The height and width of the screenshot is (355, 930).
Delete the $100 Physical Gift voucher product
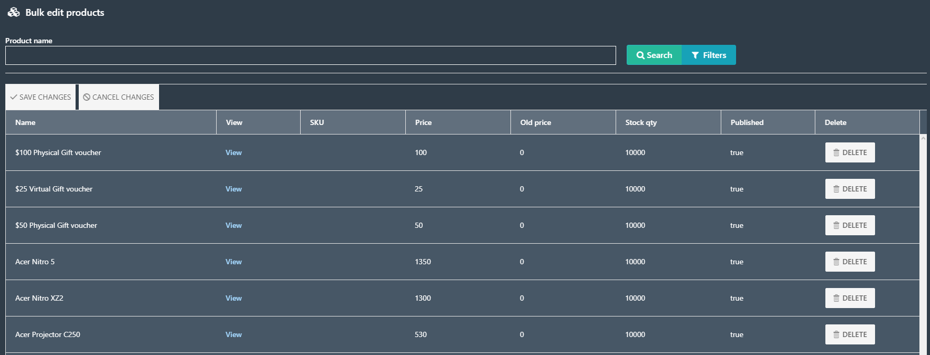tap(850, 152)
